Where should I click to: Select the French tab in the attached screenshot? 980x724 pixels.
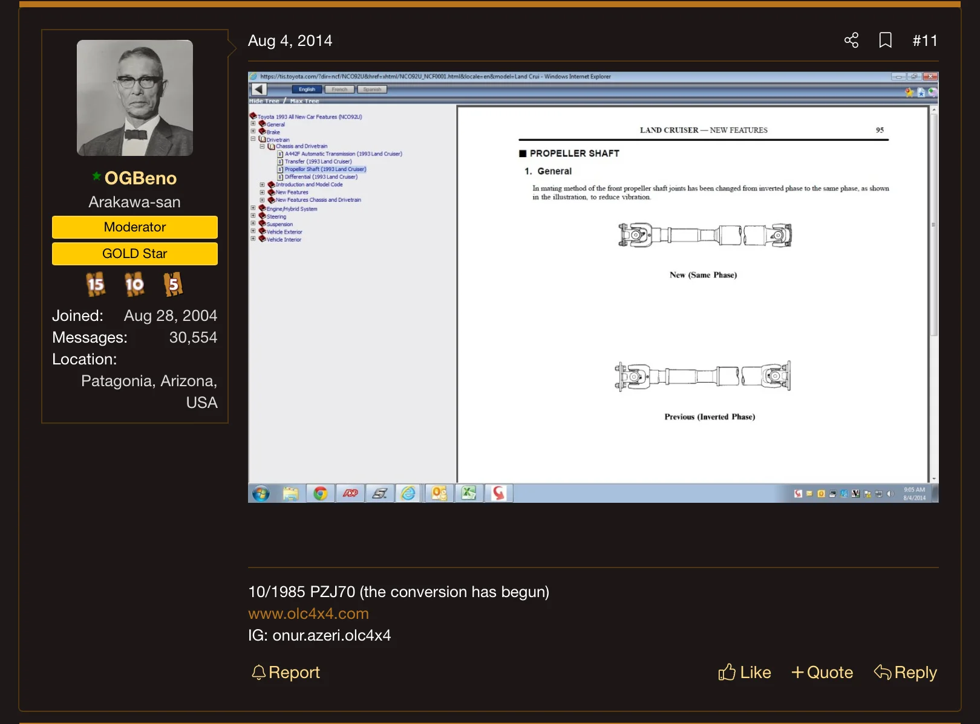340,89
